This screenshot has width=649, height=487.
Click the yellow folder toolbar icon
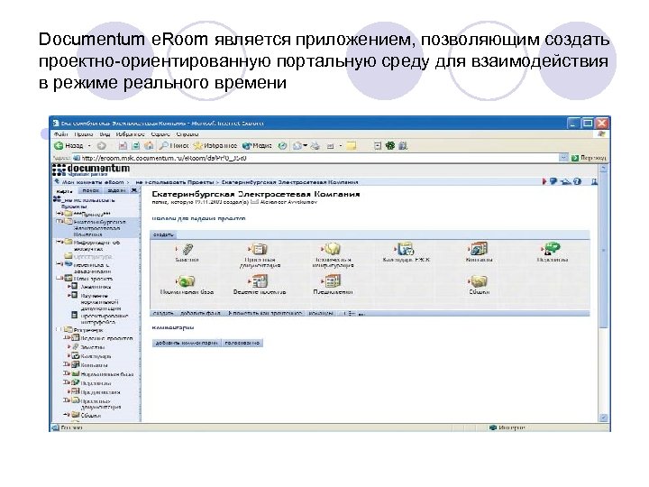pos(352,146)
